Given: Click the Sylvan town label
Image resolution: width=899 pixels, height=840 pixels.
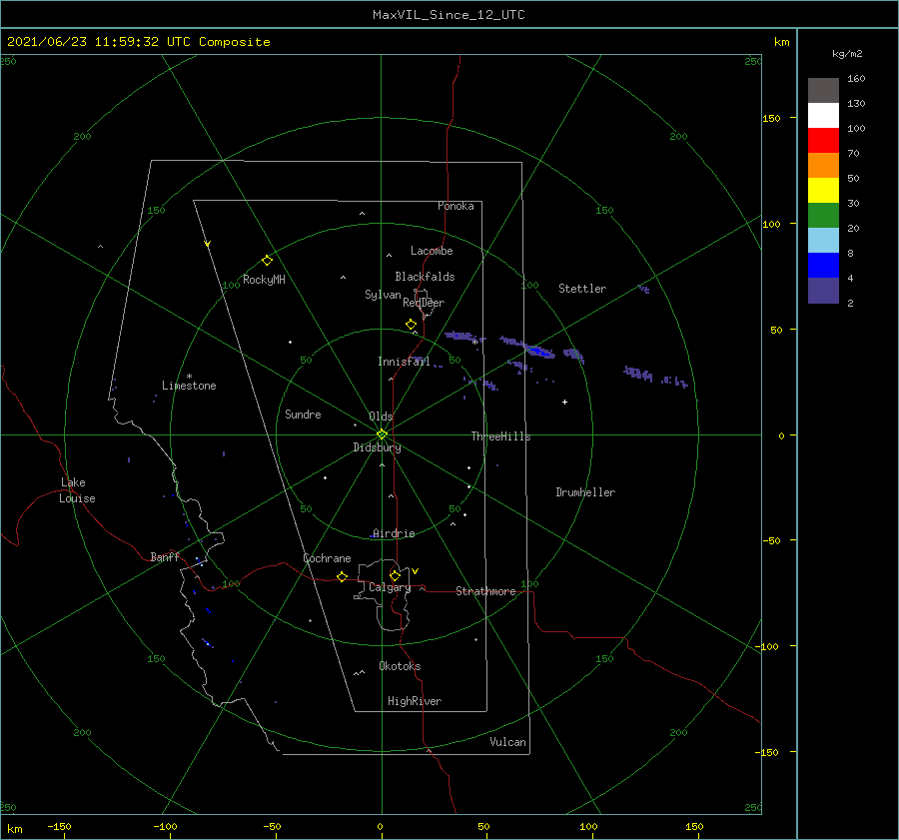Looking at the screenshot, I should [383, 295].
